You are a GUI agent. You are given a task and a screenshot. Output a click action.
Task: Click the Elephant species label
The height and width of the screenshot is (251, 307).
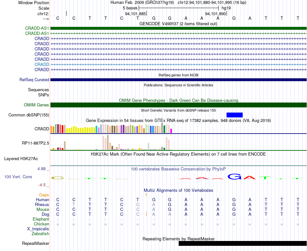click(41, 219)
